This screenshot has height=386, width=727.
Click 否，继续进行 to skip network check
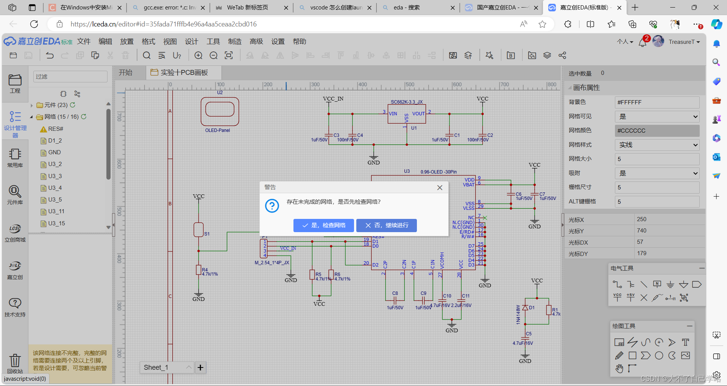(x=386, y=225)
